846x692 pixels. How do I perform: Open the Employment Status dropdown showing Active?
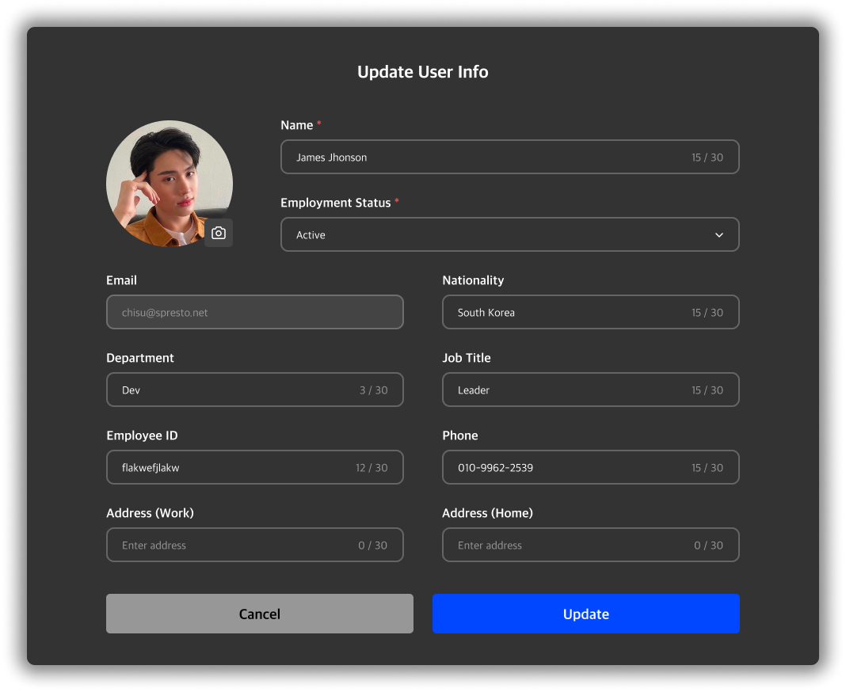(x=509, y=234)
